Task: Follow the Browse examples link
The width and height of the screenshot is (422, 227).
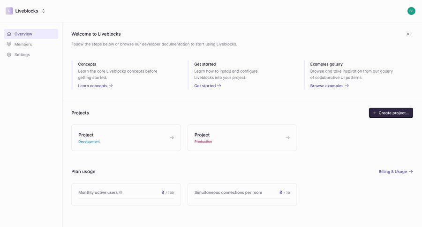Action: click(x=330, y=86)
